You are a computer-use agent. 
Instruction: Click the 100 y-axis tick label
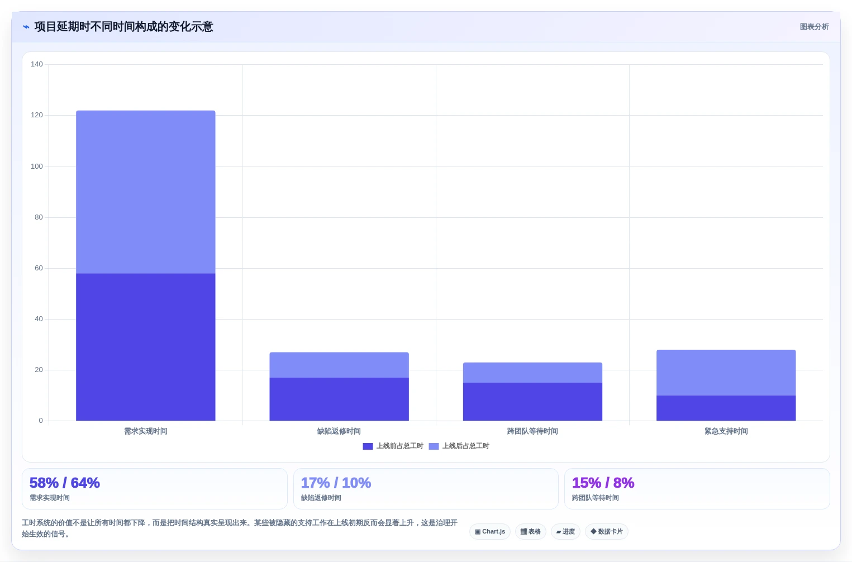(x=37, y=166)
